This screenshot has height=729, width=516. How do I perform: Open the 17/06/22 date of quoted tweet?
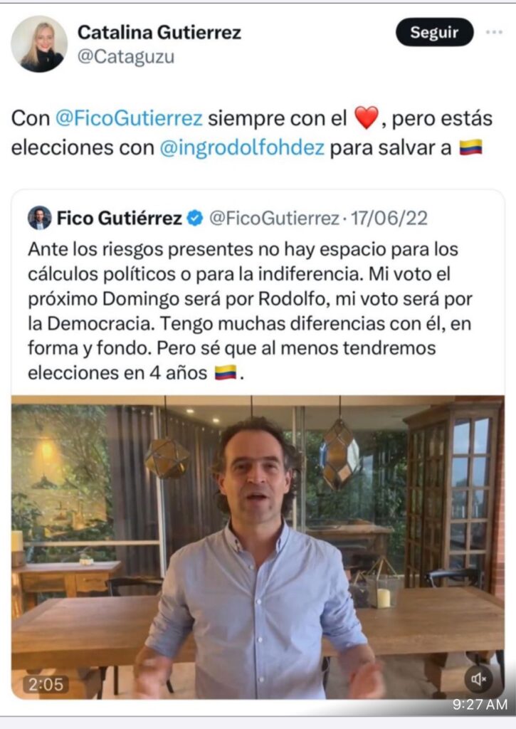tap(389, 218)
